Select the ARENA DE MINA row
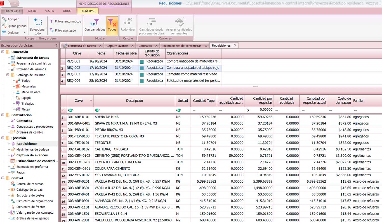Screen dimensions: 382x222 tap(221, 117)
